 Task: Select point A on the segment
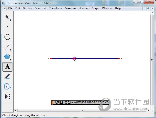pos(51,59)
